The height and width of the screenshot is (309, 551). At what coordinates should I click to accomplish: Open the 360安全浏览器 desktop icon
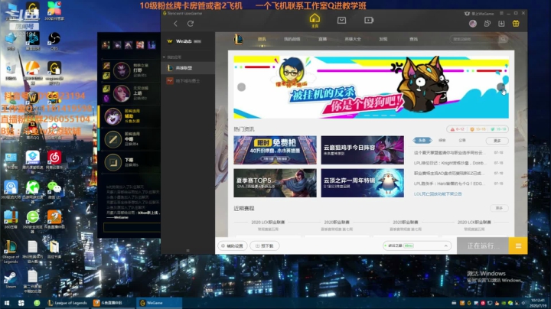pos(32,221)
